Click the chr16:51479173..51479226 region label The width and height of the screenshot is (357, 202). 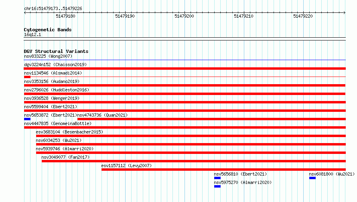coord(53,9)
